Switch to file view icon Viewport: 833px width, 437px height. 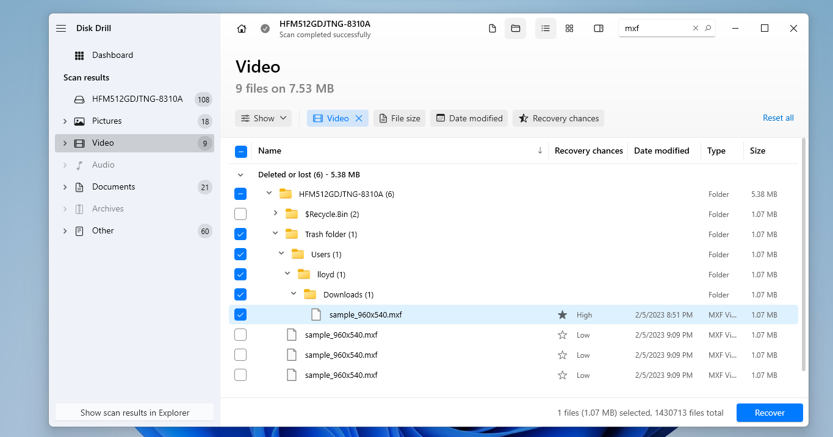pyautogui.click(x=492, y=29)
